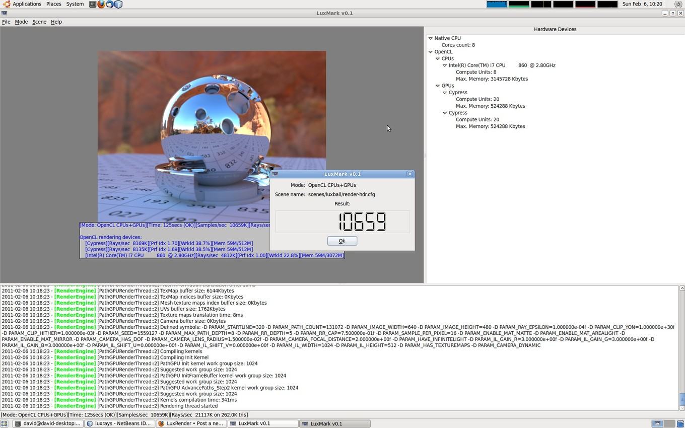
Task: Click 'OpenCL rendering devices:' overlay text
Action: point(110,237)
